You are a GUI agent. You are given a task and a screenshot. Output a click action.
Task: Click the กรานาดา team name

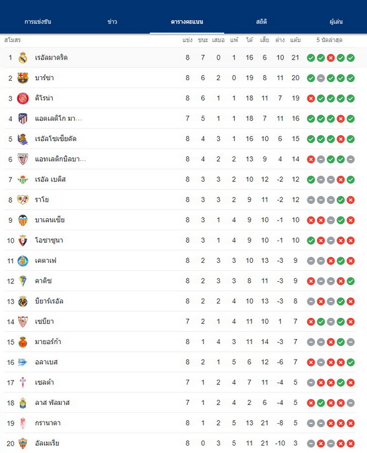(48, 423)
